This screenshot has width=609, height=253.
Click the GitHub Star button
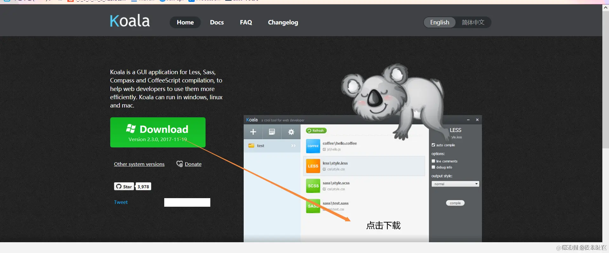[x=124, y=186]
